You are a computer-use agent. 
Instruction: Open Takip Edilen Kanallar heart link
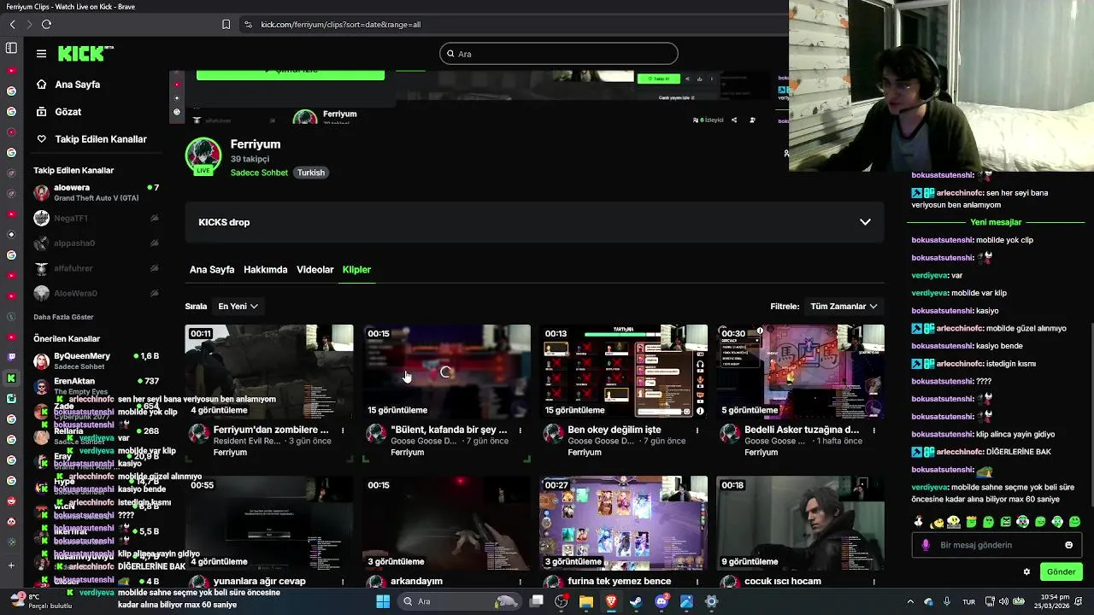100,139
